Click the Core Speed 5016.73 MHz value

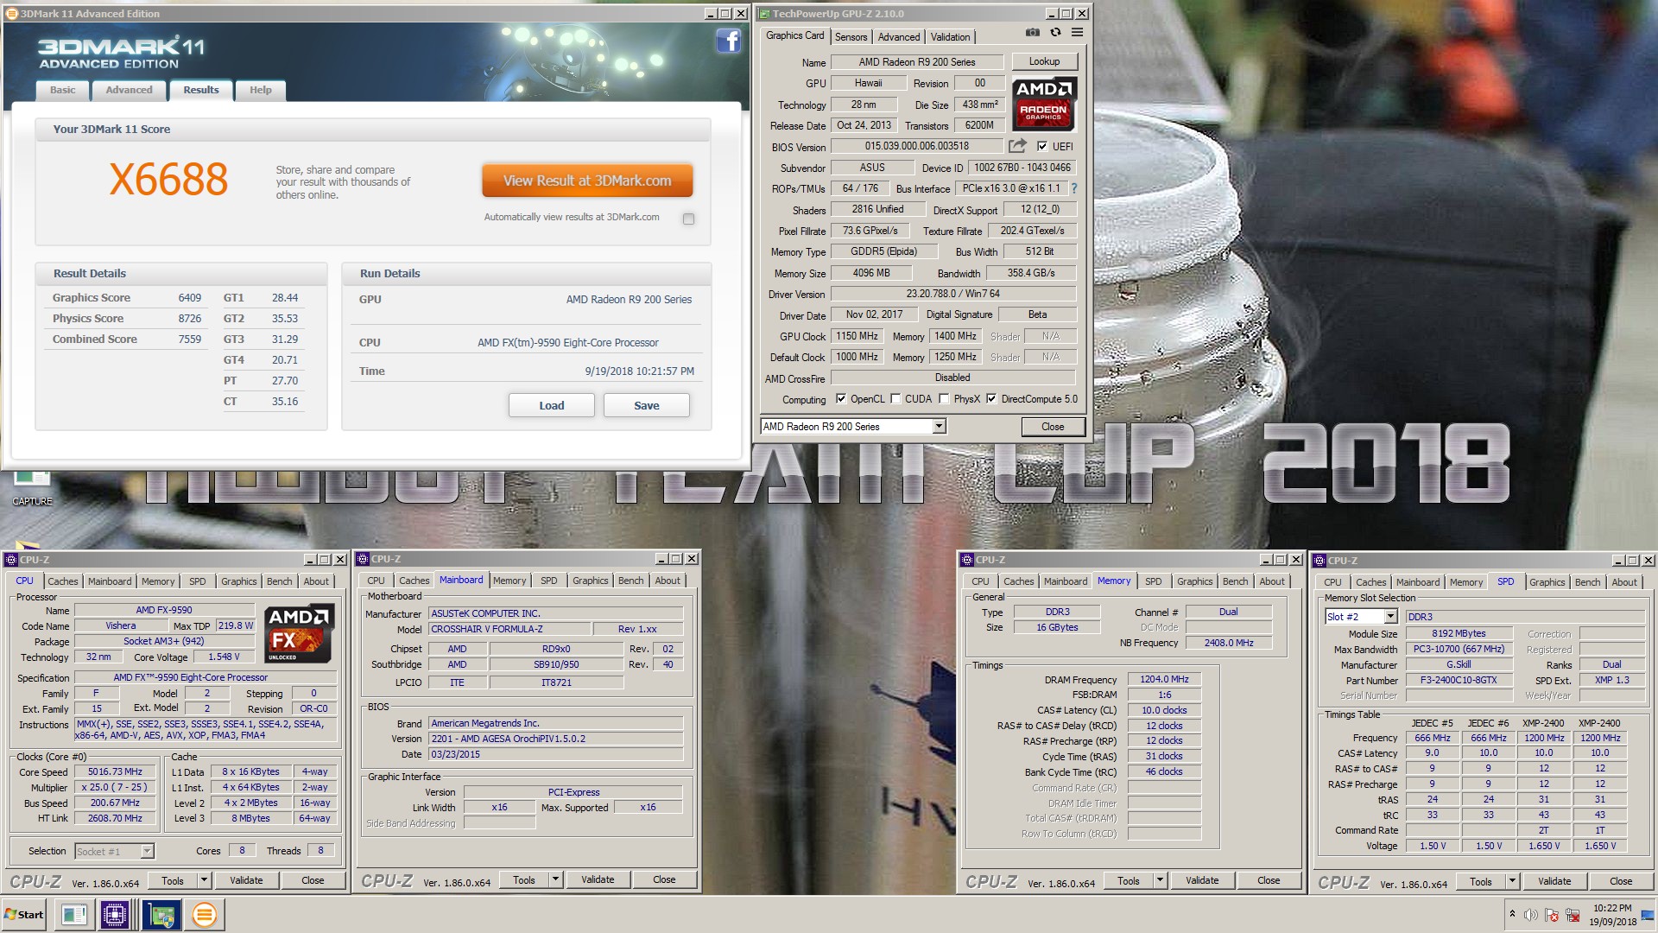(x=115, y=772)
